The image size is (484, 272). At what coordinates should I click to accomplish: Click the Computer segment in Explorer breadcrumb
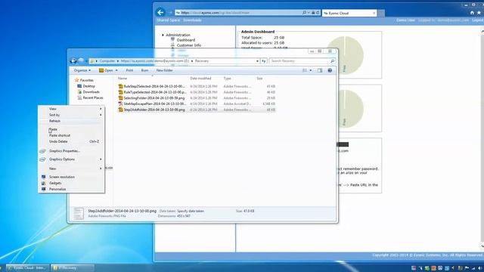(107, 61)
